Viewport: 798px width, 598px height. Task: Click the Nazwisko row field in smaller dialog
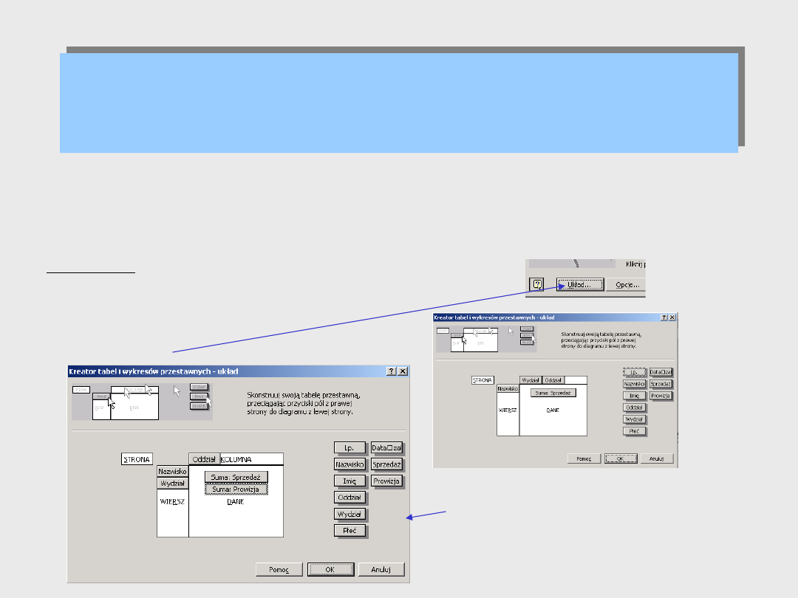point(506,388)
